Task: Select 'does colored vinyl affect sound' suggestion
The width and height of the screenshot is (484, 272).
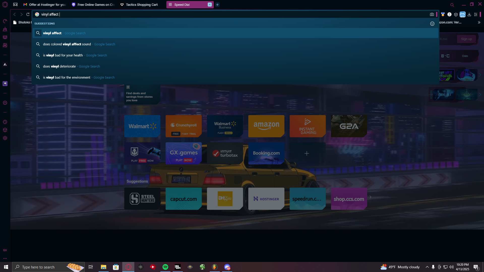Action: [x=67, y=44]
